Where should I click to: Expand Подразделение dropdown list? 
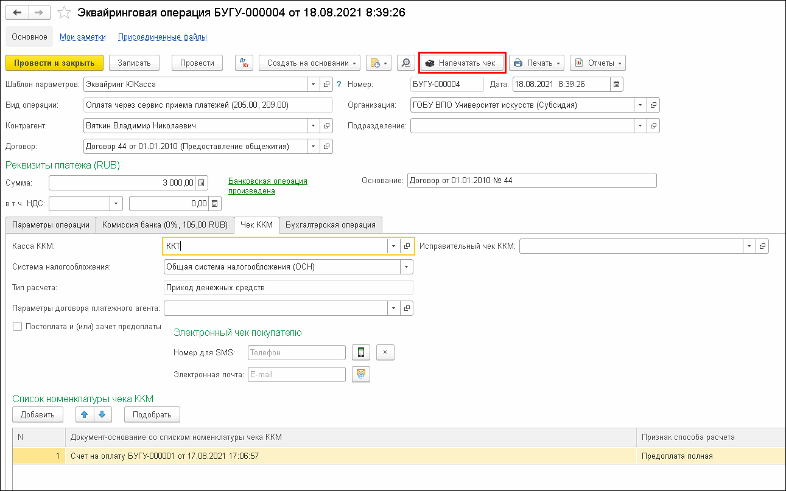coord(640,125)
